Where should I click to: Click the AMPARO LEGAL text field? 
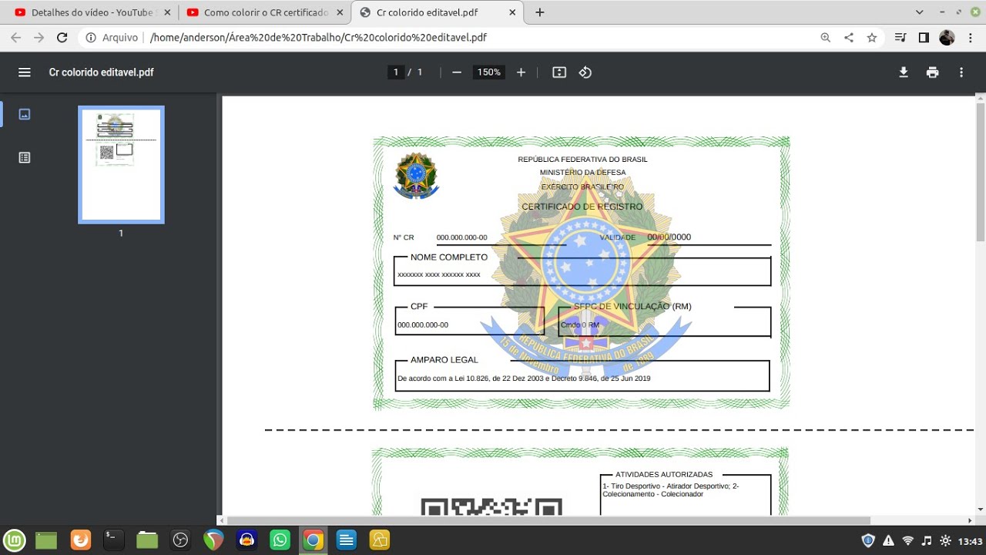pyautogui.click(x=582, y=376)
